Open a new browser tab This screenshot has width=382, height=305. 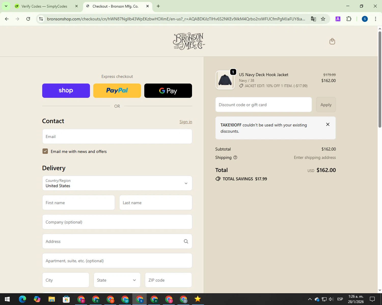pyautogui.click(x=158, y=6)
